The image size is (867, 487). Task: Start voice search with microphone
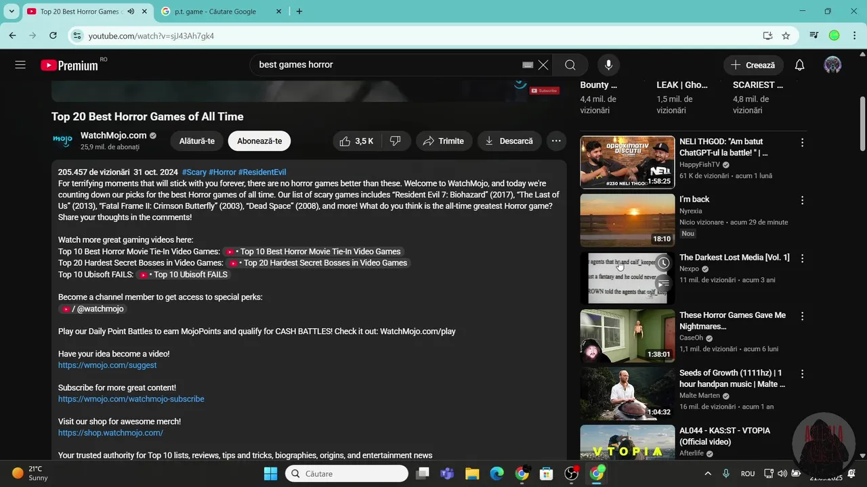(x=608, y=65)
